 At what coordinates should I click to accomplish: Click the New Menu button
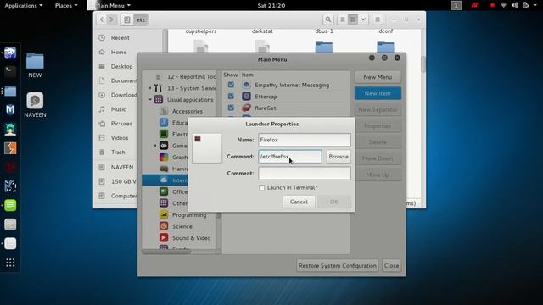(x=378, y=77)
